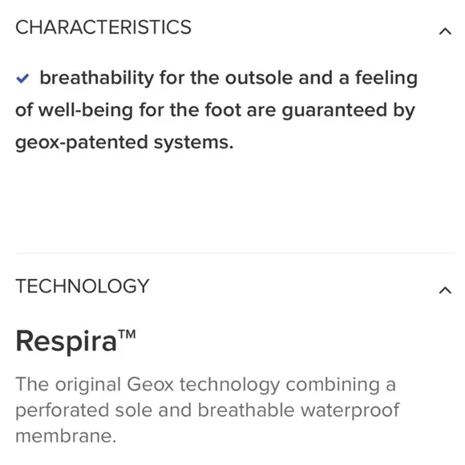The width and height of the screenshot is (465, 465).
Task: Click the word "outsole" in characteristics
Action: click(259, 79)
